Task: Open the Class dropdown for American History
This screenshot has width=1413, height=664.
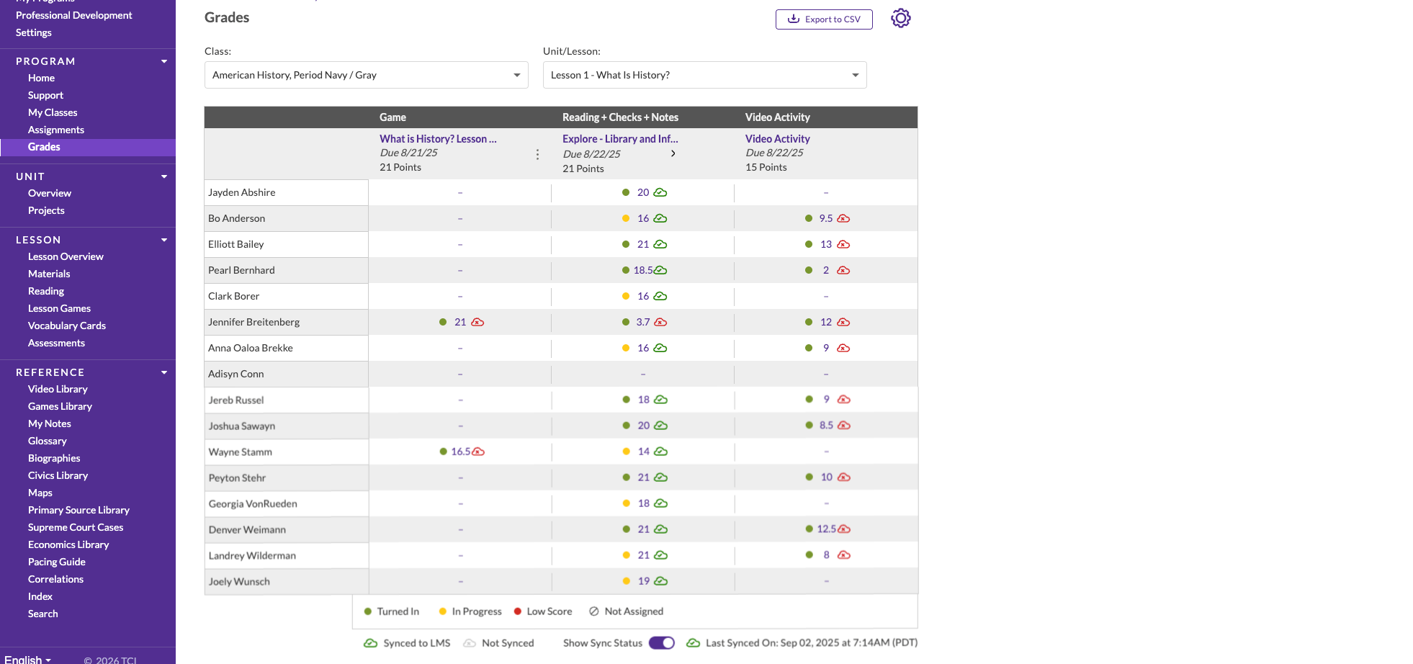Action: pyautogui.click(x=366, y=75)
